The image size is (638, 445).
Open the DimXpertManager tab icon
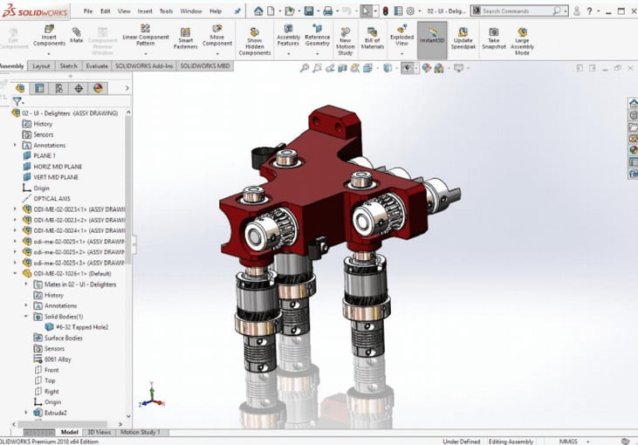[x=79, y=88]
